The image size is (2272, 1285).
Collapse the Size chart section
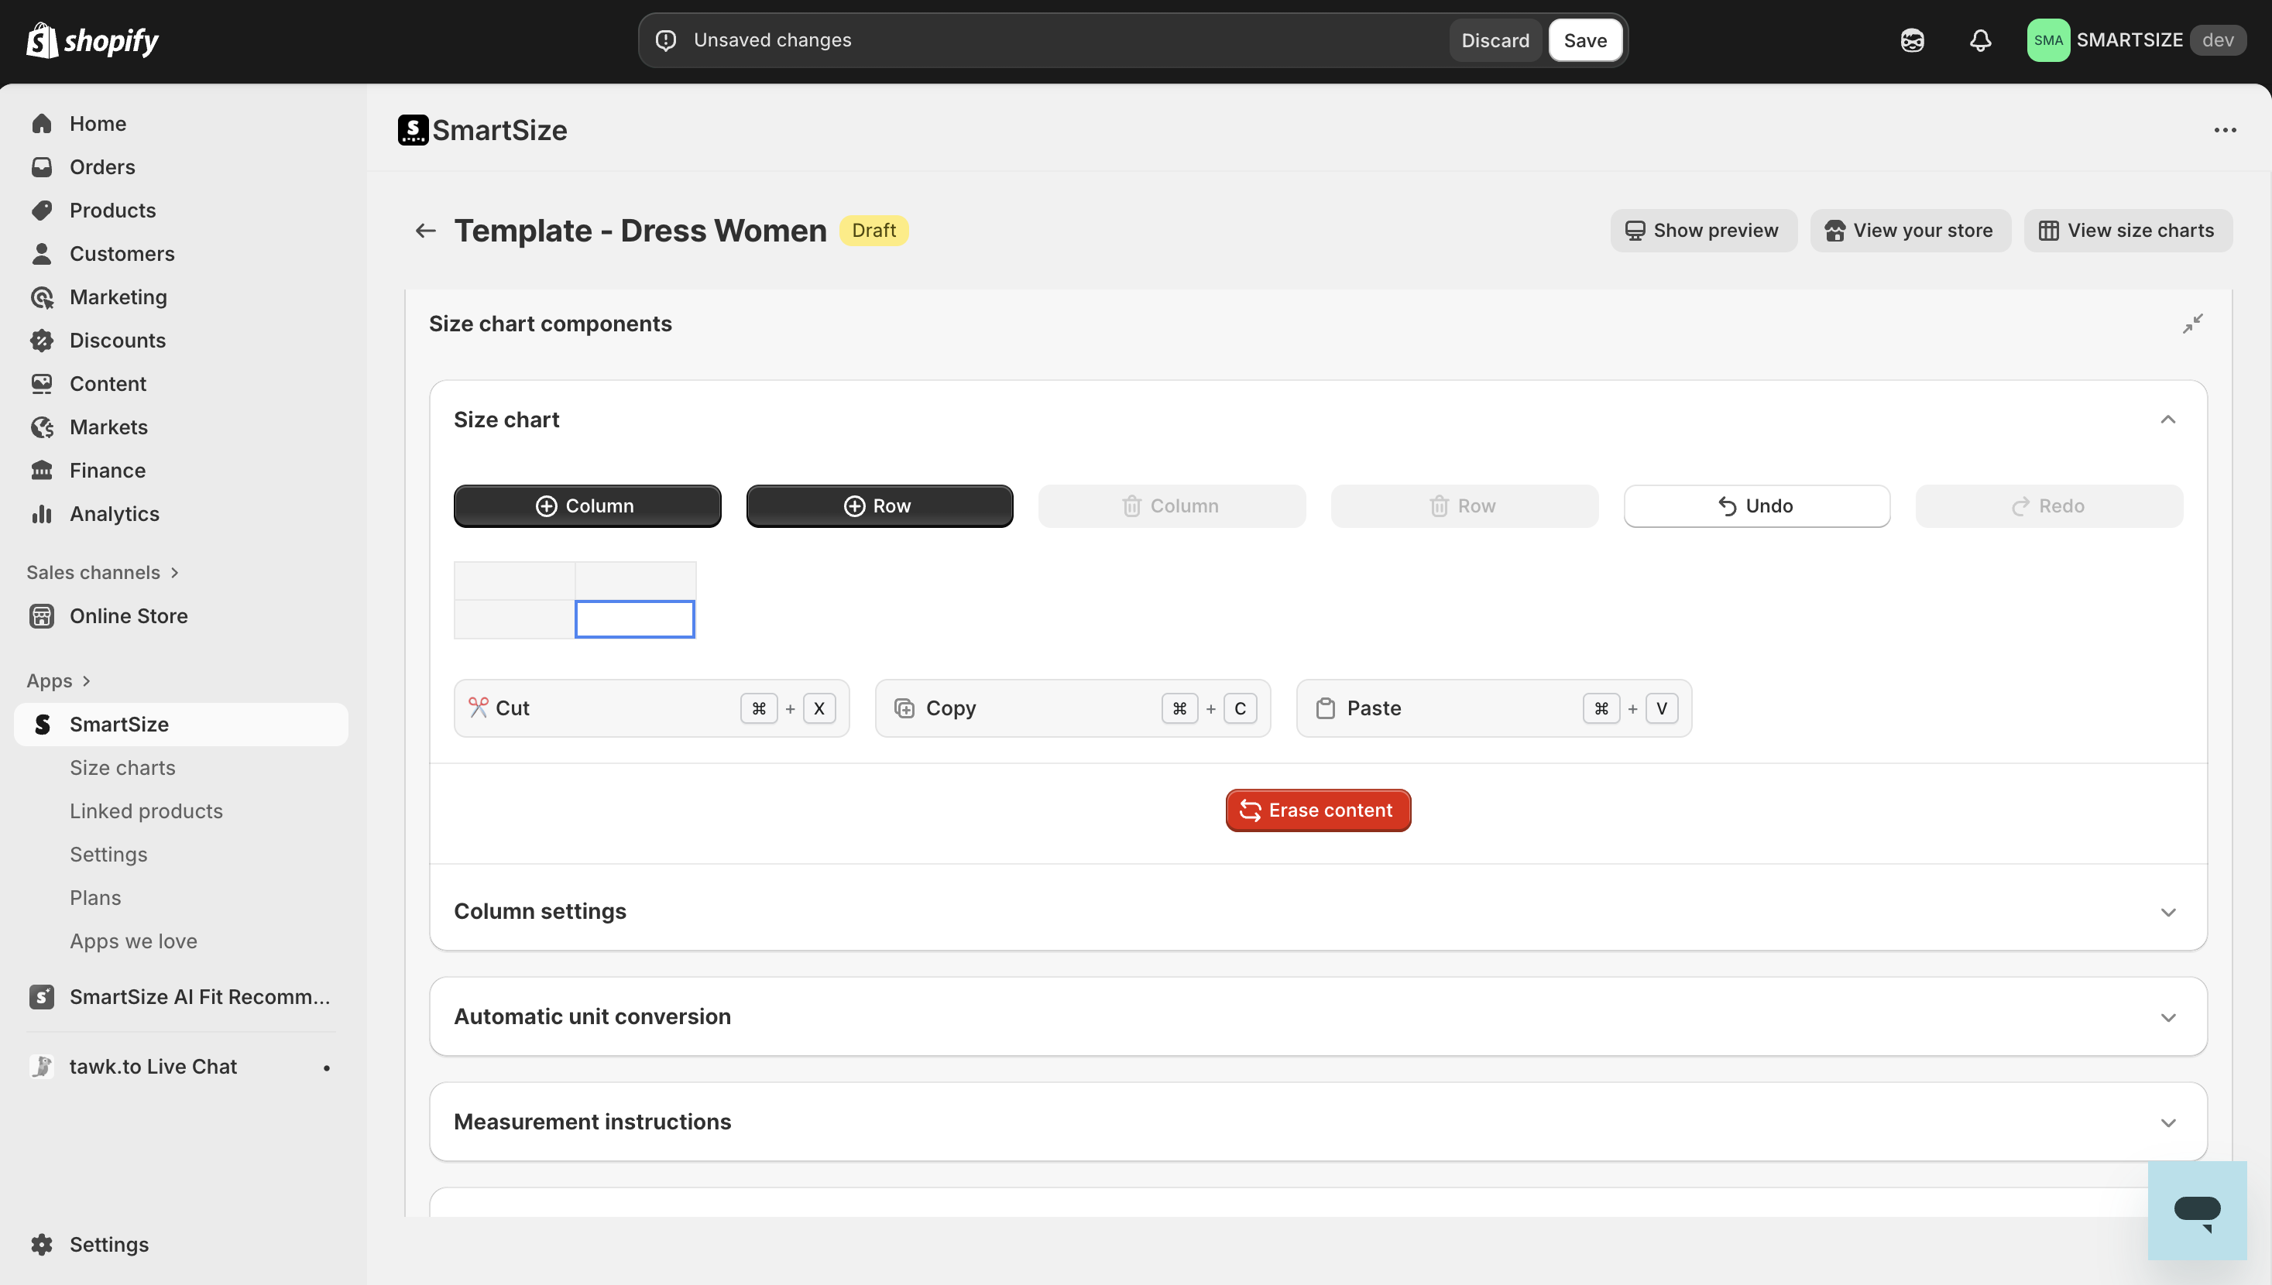point(2167,420)
